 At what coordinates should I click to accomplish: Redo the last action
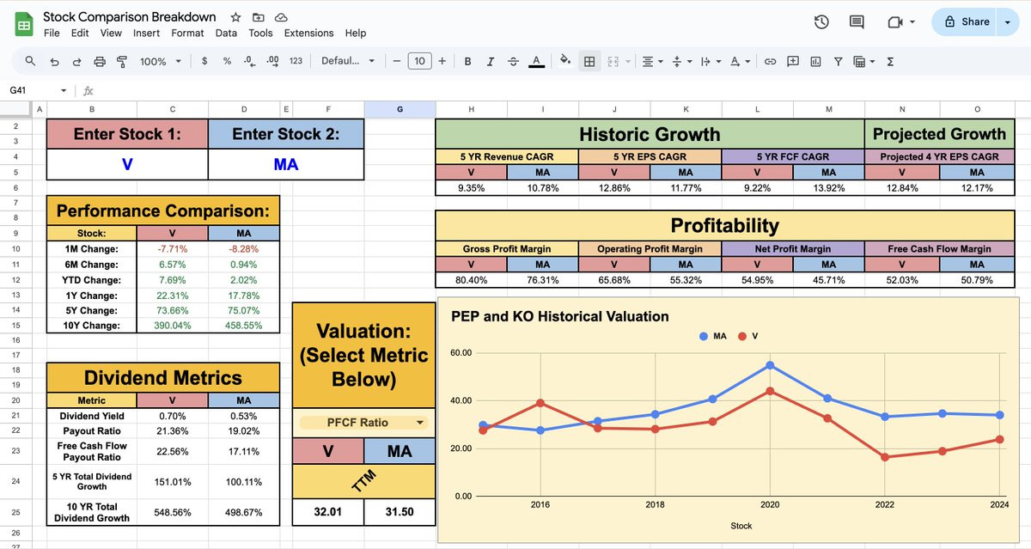point(77,61)
